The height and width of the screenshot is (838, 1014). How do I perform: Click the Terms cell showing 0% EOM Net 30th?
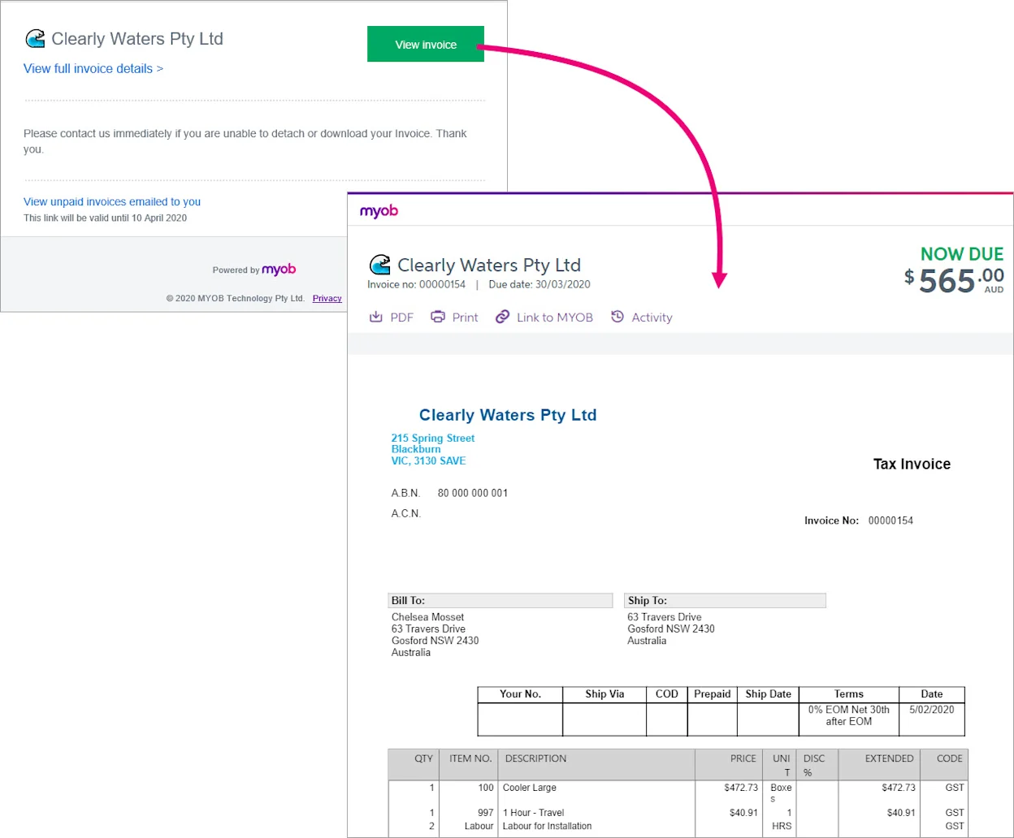848,715
